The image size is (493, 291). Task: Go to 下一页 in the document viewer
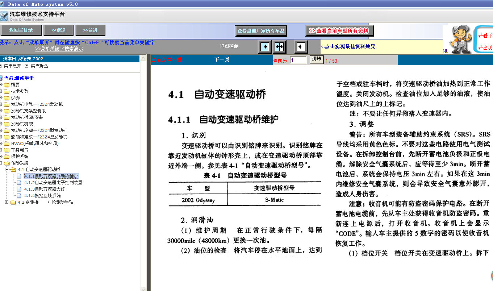pyautogui.click(x=222, y=60)
